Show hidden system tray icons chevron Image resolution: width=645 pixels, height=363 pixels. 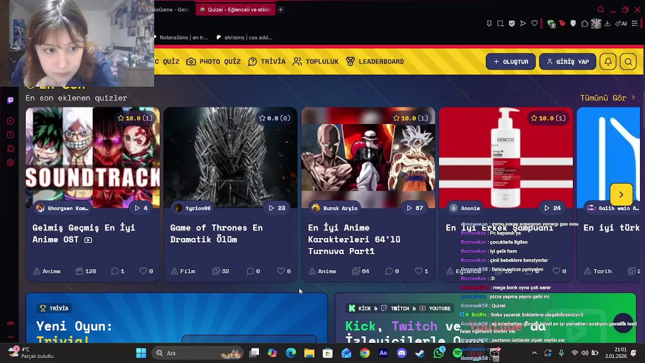point(534,353)
